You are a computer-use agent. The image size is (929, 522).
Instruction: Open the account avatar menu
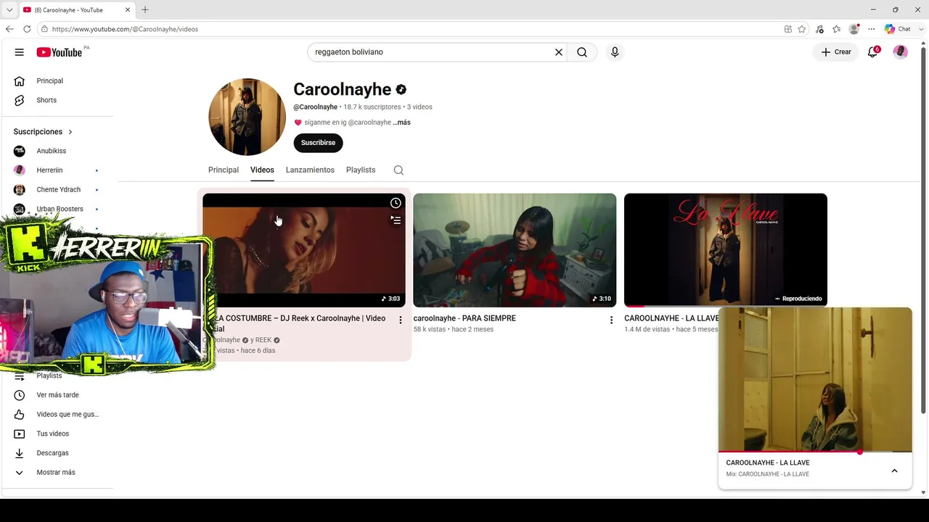point(901,52)
